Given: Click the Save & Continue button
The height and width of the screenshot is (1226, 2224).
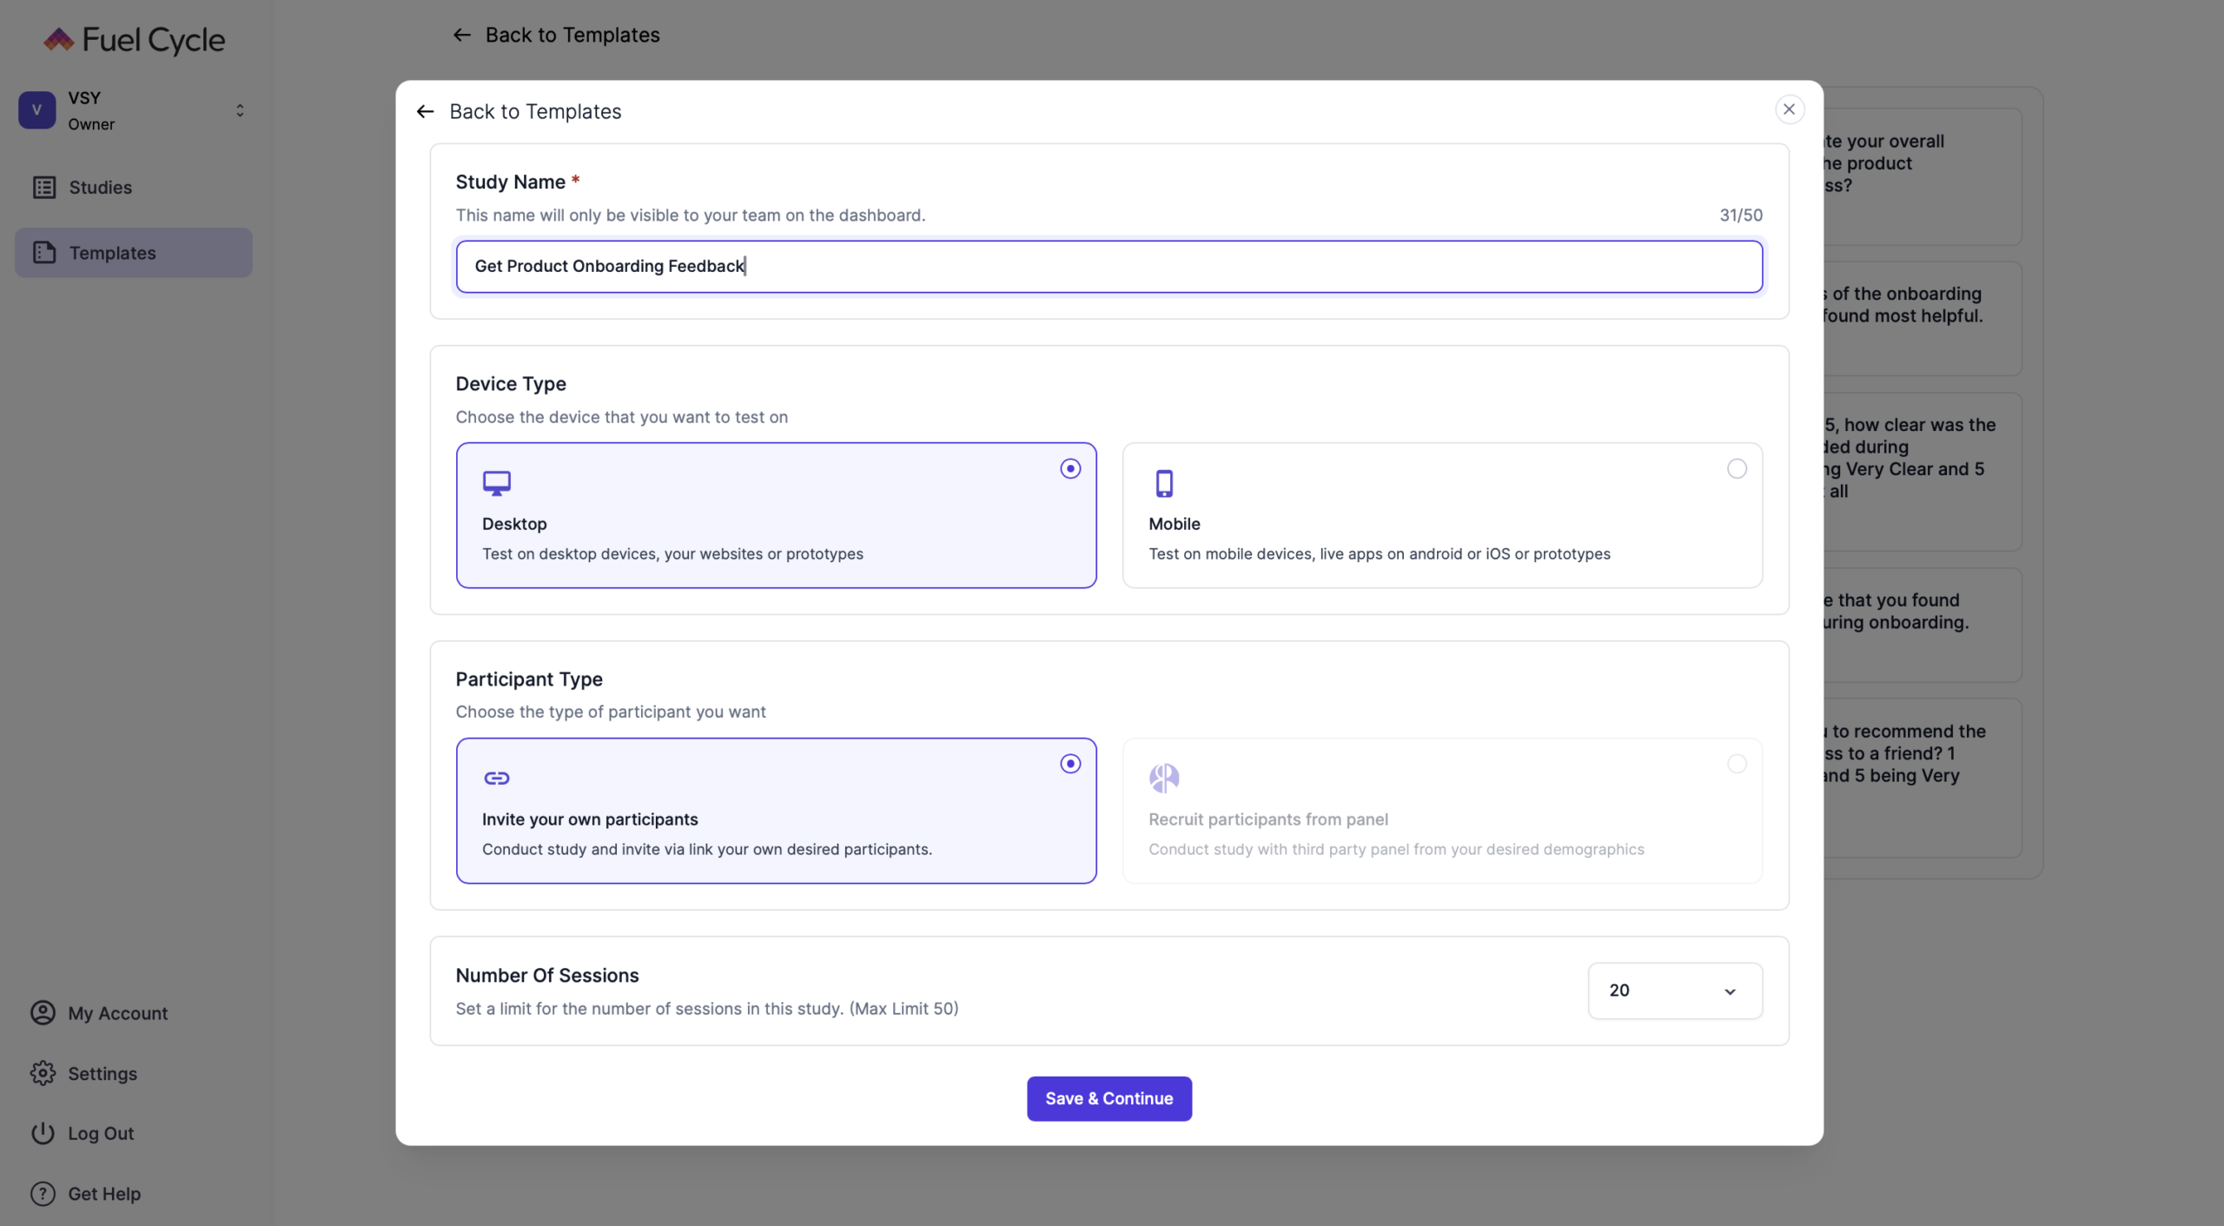Looking at the screenshot, I should (1109, 1098).
